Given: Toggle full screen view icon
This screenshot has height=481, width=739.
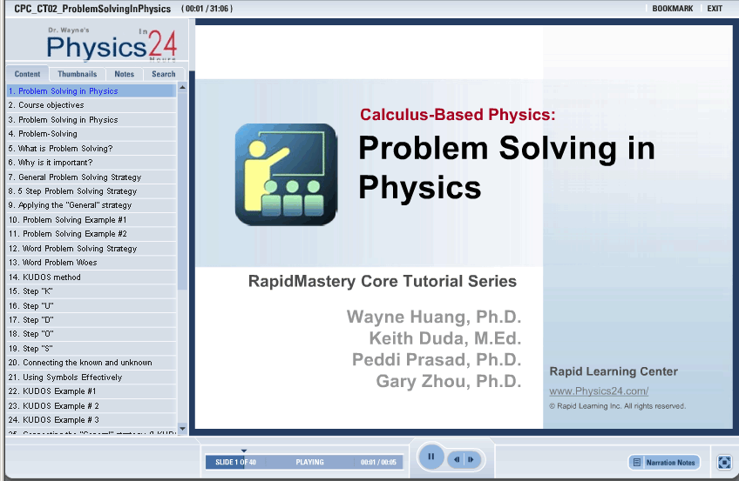Looking at the screenshot, I should 723,463.
